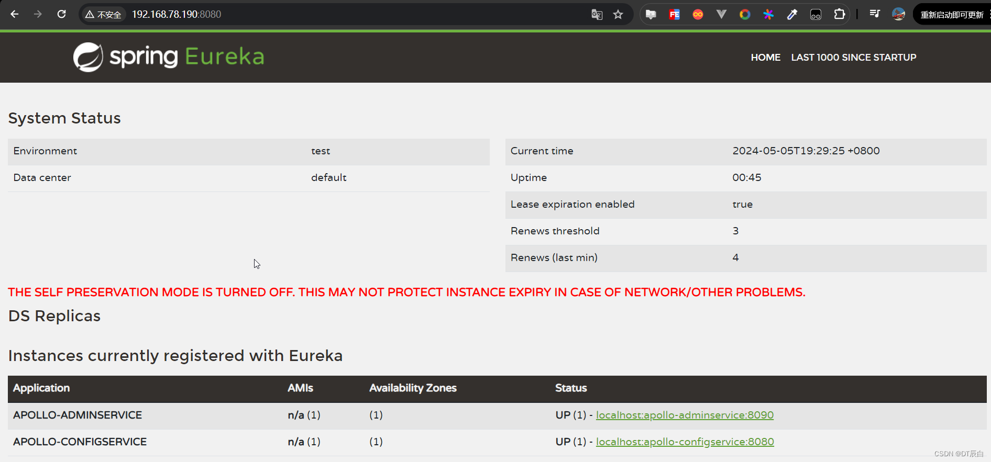
Task: Open the Google Translate page icon
Action: click(x=597, y=15)
